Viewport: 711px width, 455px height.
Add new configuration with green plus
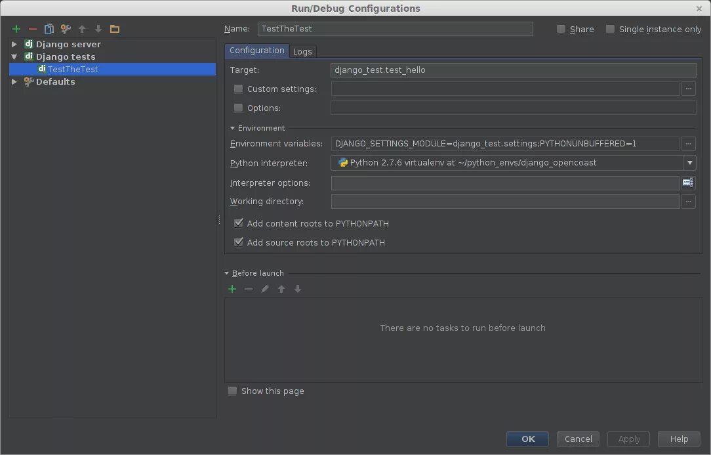(16, 29)
